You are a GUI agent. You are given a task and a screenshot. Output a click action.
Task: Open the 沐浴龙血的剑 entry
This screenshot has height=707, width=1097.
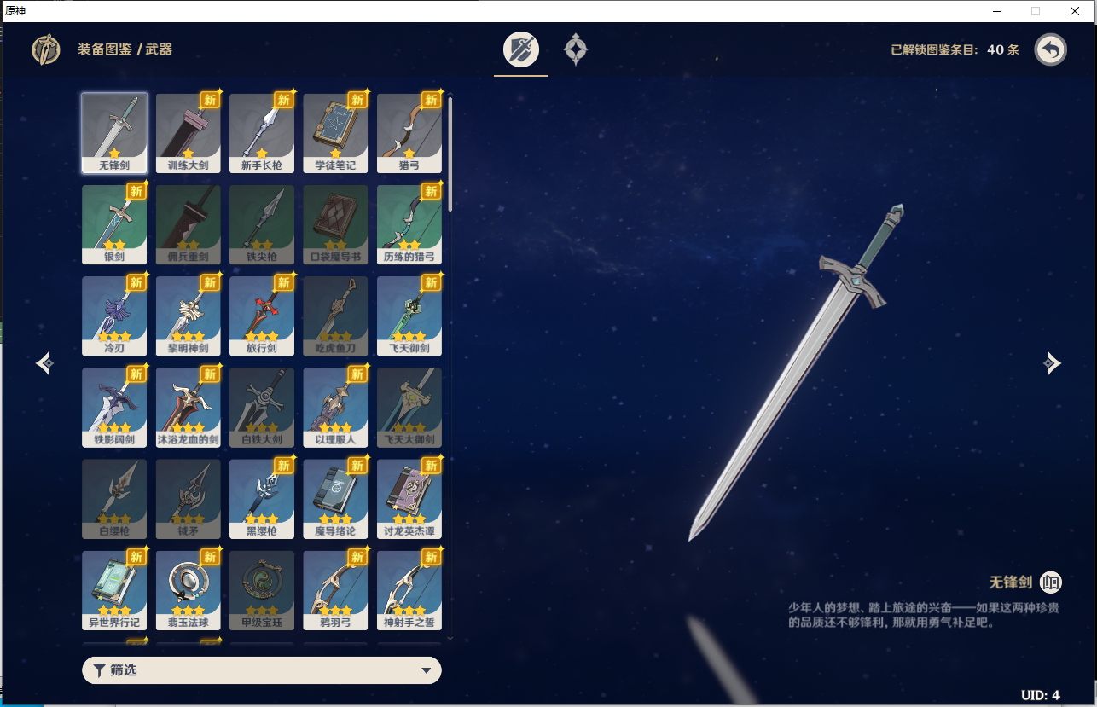point(188,407)
